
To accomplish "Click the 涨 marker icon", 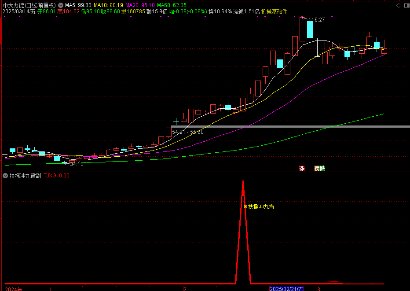I will [302, 168].
